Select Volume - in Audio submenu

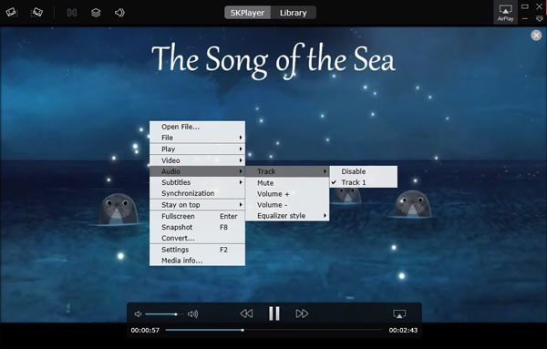click(x=287, y=205)
